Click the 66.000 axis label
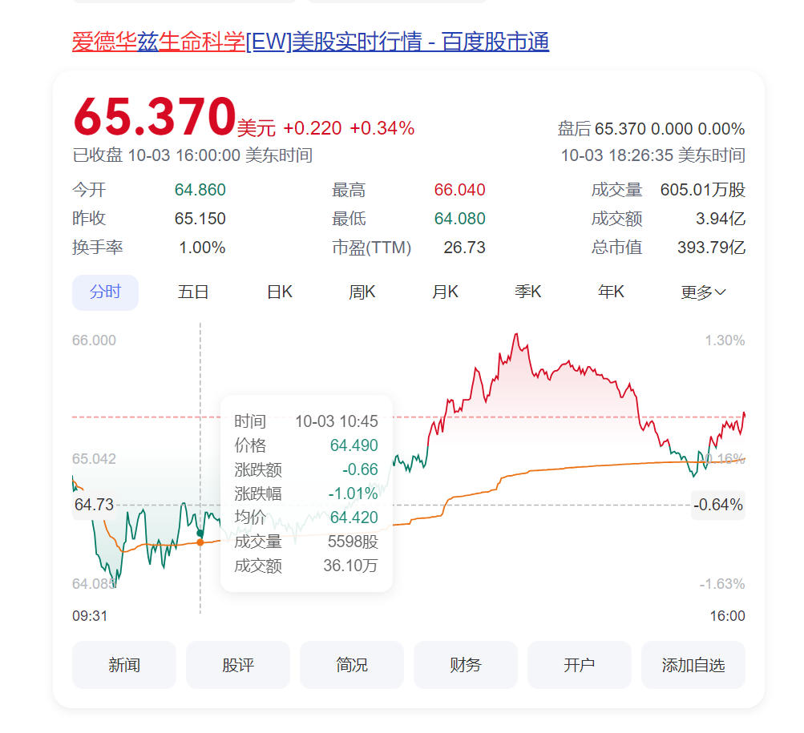This screenshot has height=733, width=804. [94, 340]
